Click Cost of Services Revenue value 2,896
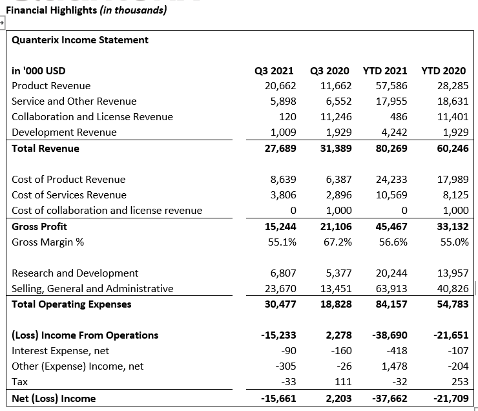 tap(338, 195)
